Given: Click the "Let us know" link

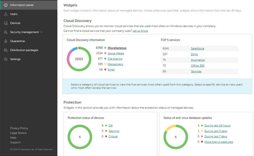Looking at the screenshot, I should [x=140, y=31].
